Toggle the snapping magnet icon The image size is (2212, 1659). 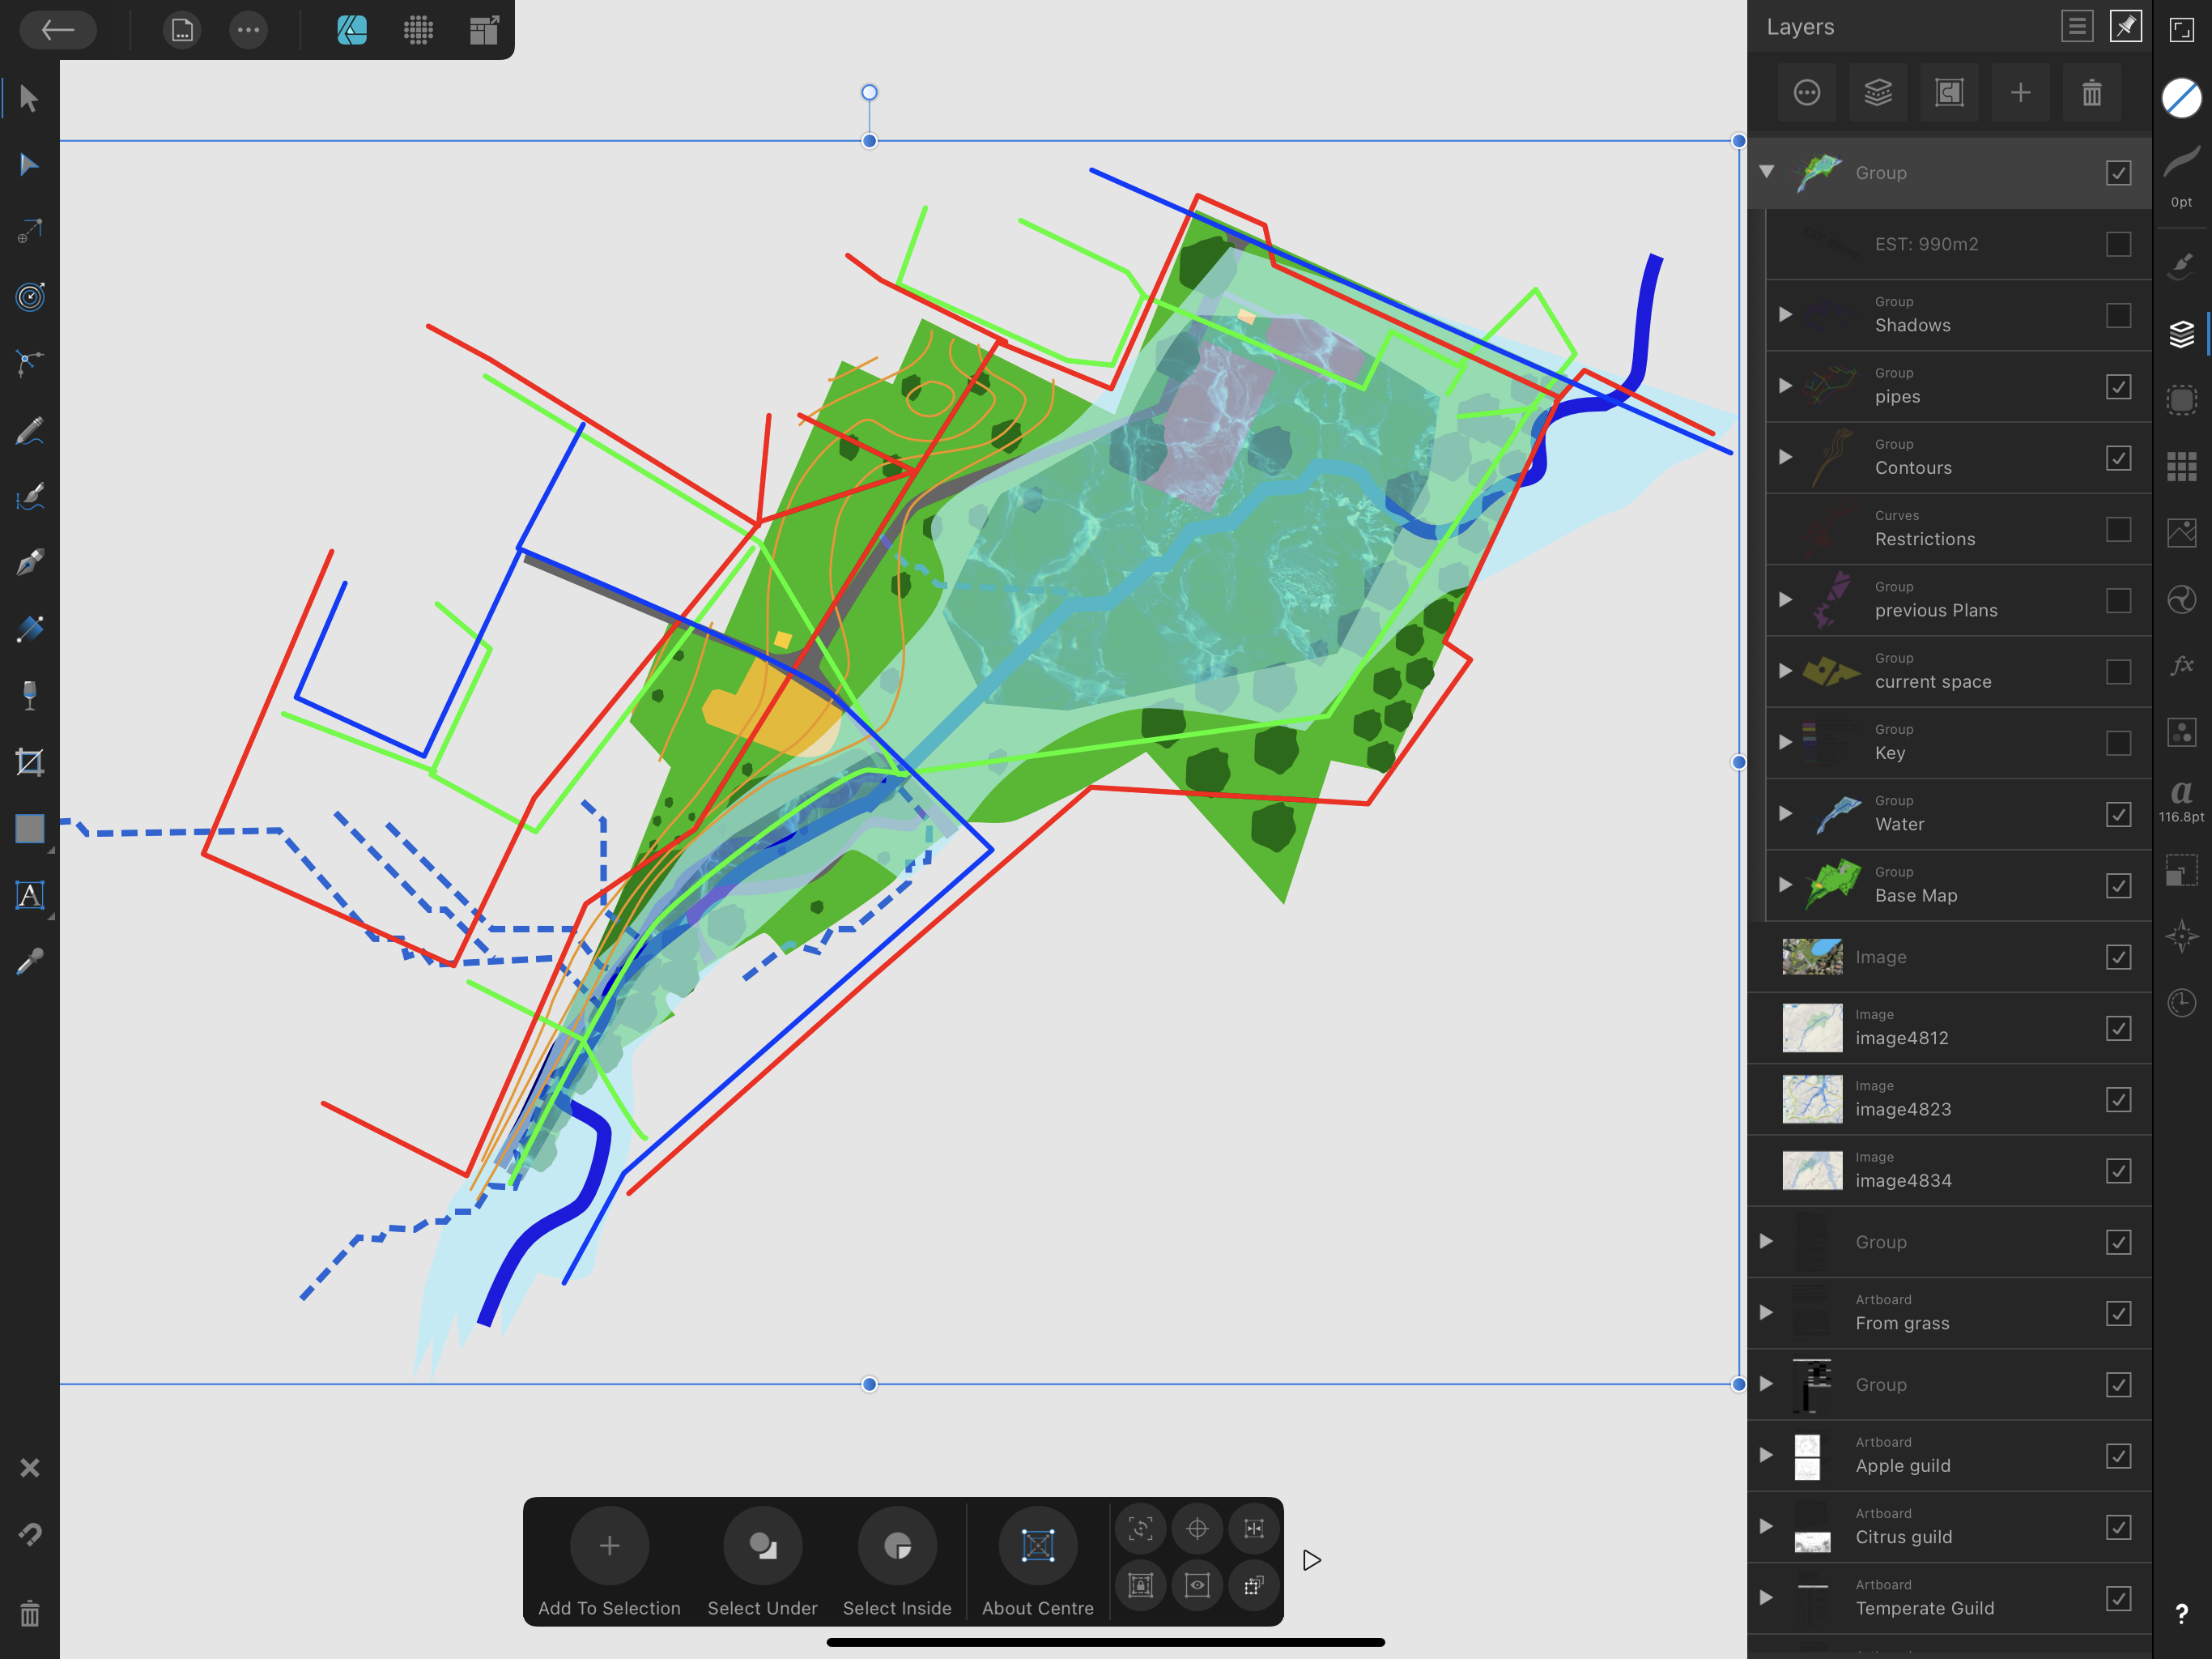coord(29,1534)
